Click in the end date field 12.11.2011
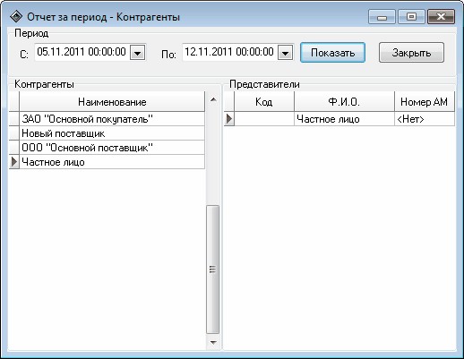Image resolution: width=464 pixels, height=359 pixels. coord(229,52)
